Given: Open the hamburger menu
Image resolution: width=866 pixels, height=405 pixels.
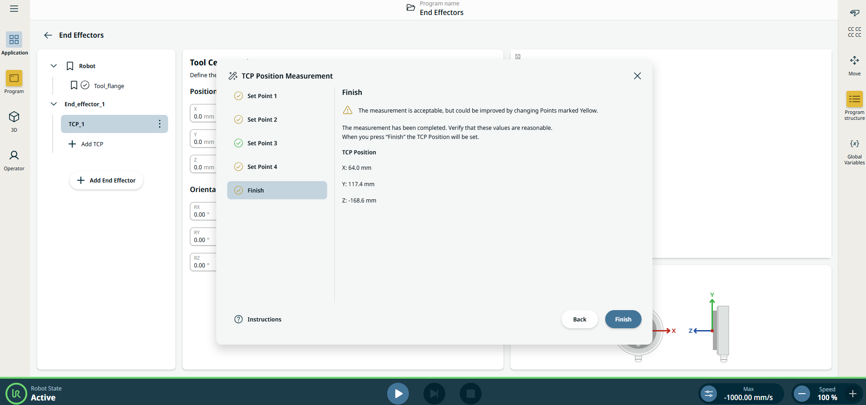Looking at the screenshot, I should pyautogui.click(x=14, y=9).
